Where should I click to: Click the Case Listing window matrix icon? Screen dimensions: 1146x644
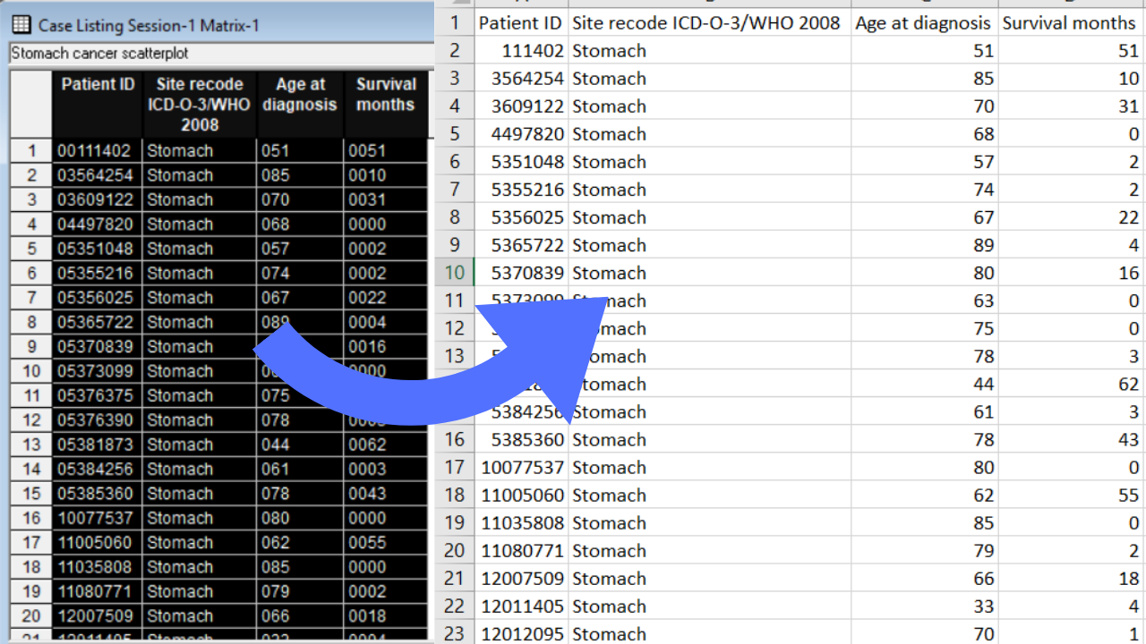[x=21, y=25]
